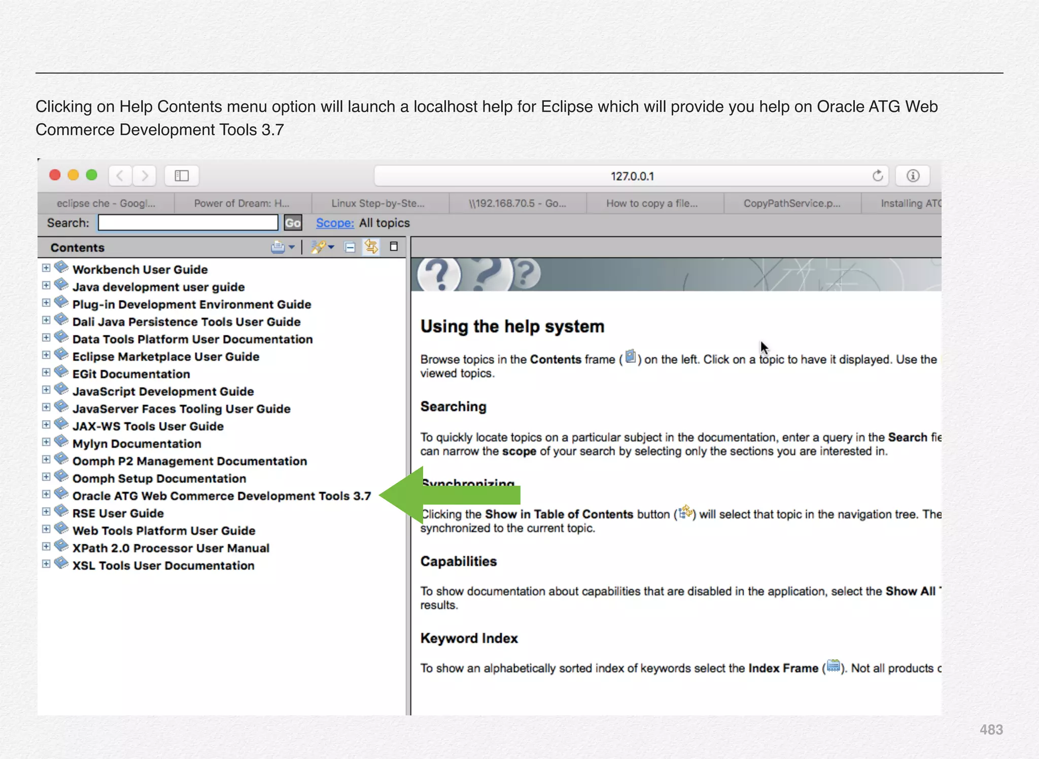Expand Oomph P2 Management Documentation node
This screenshot has width=1039, height=759.
pos(46,460)
